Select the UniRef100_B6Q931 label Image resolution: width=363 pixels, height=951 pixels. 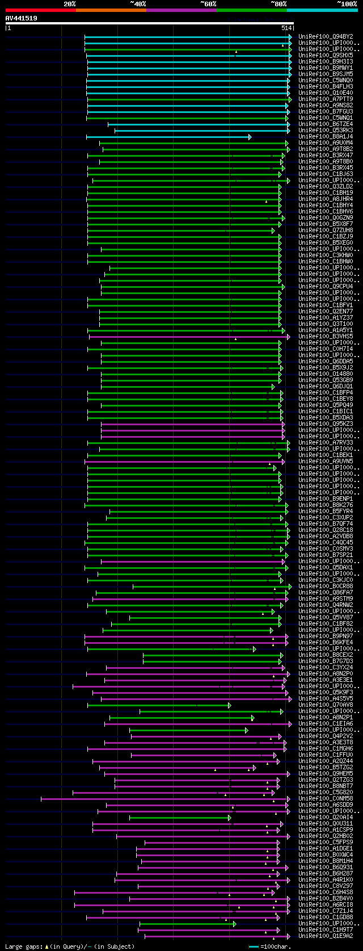click(326, 867)
